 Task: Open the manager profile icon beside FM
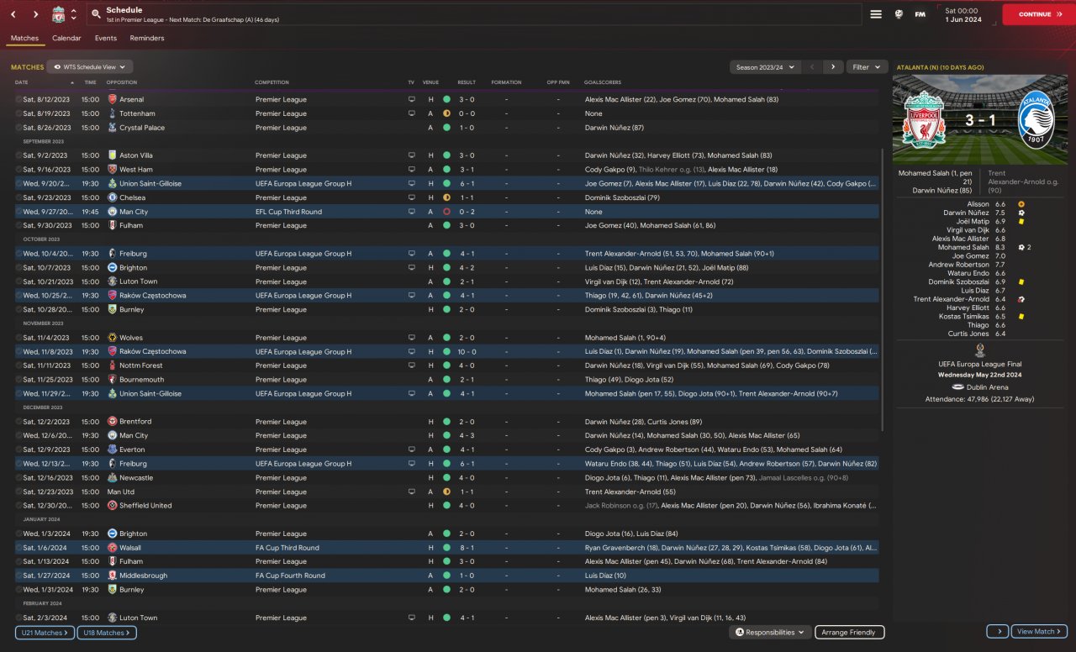[x=899, y=14]
